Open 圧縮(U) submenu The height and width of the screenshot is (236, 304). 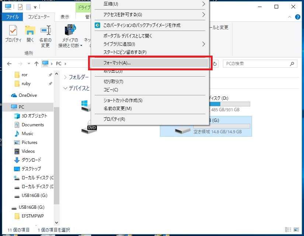coord(150,4)
